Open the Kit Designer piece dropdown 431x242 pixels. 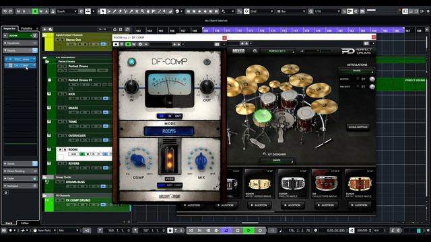[x=277, y=161]
